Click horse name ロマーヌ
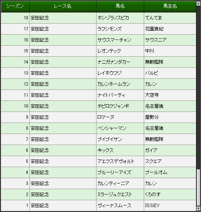201x212 pixels. [106, 117]
